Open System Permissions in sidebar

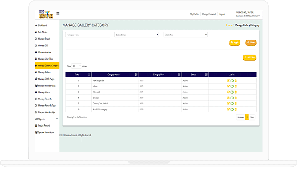(46, 132)
